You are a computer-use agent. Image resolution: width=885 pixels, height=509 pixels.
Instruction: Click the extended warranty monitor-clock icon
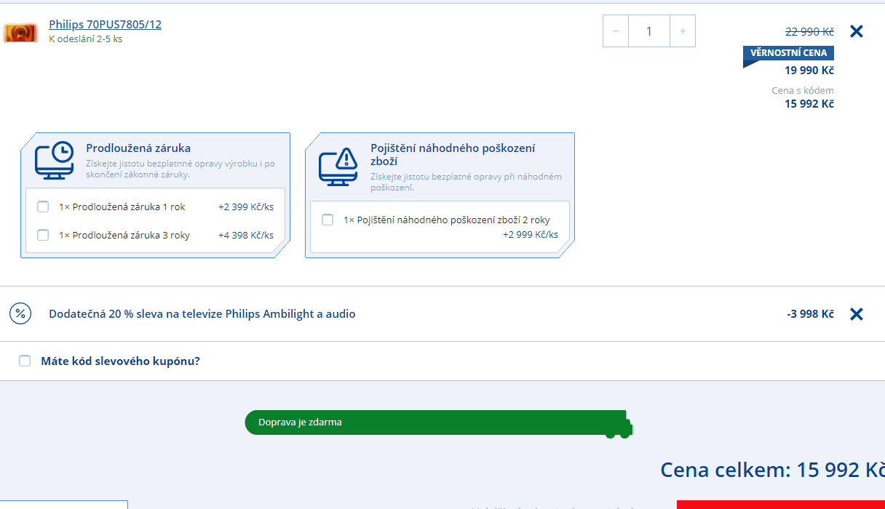[55, 160]
